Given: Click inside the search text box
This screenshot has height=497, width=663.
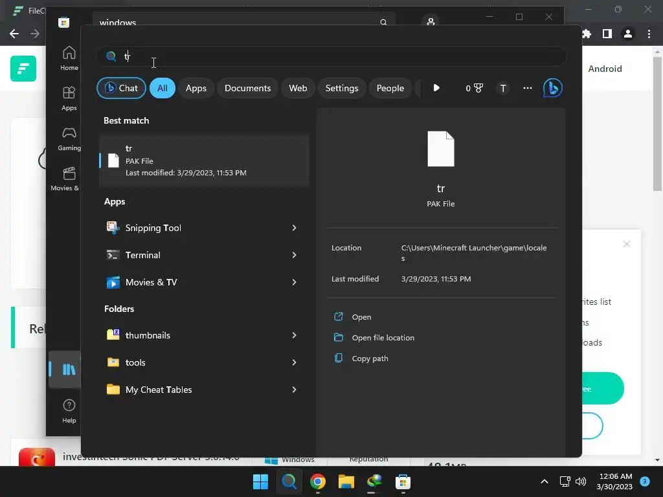Looking at the screenshot, I should [x=331, y=56].
